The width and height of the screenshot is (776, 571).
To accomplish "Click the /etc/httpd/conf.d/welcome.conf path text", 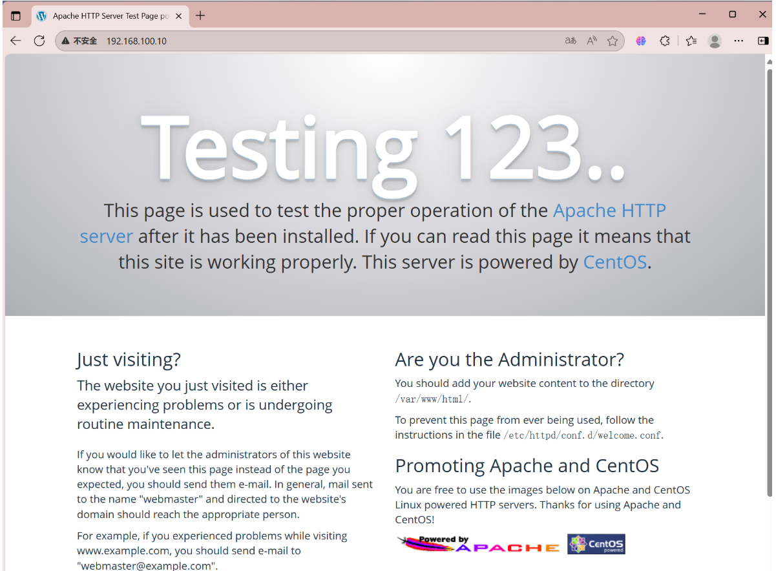I will (583, 435).
